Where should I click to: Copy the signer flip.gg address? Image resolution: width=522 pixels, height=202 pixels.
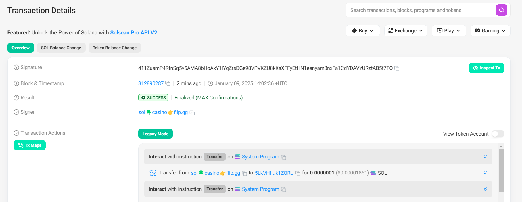192,113
